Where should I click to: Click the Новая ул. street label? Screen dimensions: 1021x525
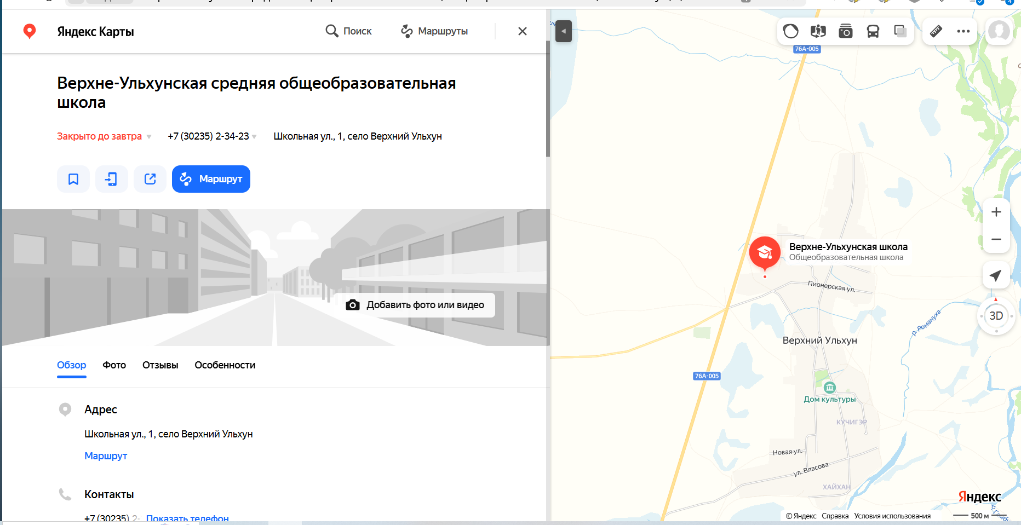click(x=787, y=452)
